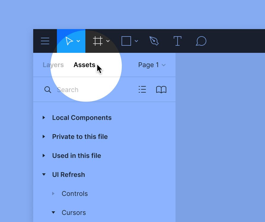Image resolution: width=265 pixels, height=222 pixels.
Task: Open Move tool options chevron
Action: 78,41
